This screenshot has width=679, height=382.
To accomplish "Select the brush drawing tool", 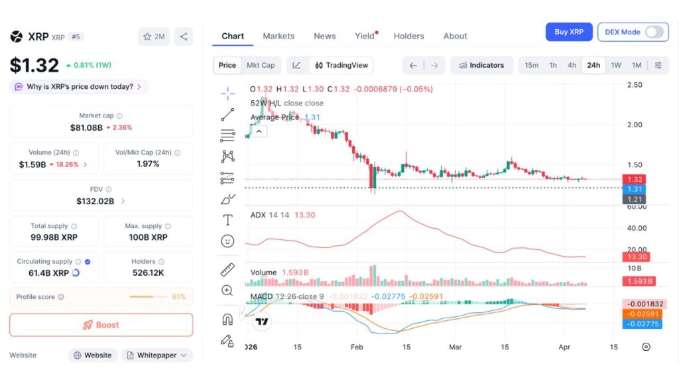I will (227, 199).
